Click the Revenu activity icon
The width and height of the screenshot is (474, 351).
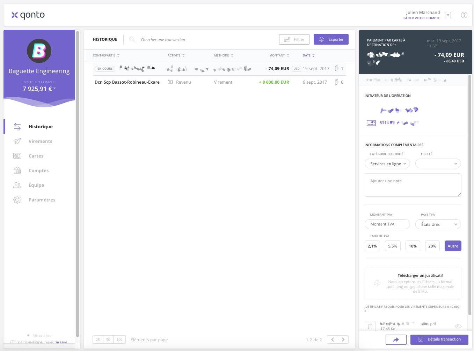tap(170, 82)
